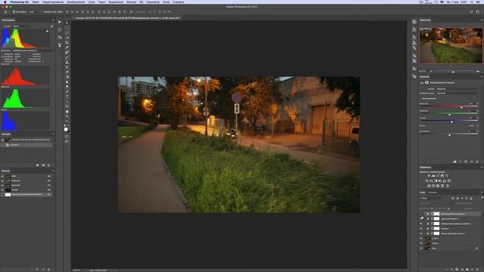Toggle visibility of RGB channel

click(x=2, y=176)
